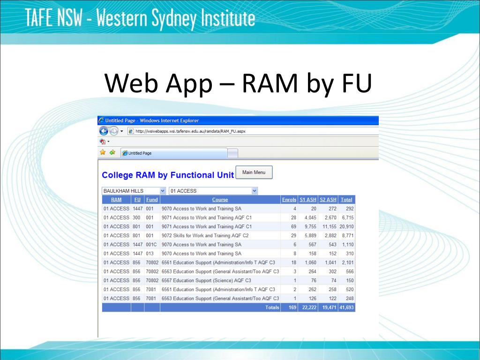Select course '9072 Skills for Work and Training AQF C2'

205,236
